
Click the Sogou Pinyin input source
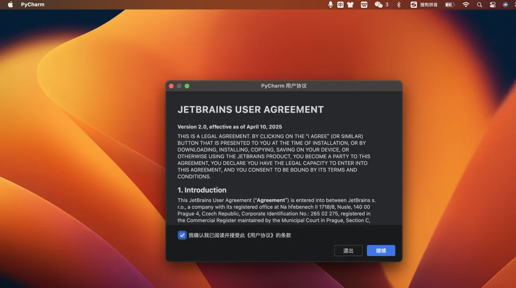click(424, 5)
